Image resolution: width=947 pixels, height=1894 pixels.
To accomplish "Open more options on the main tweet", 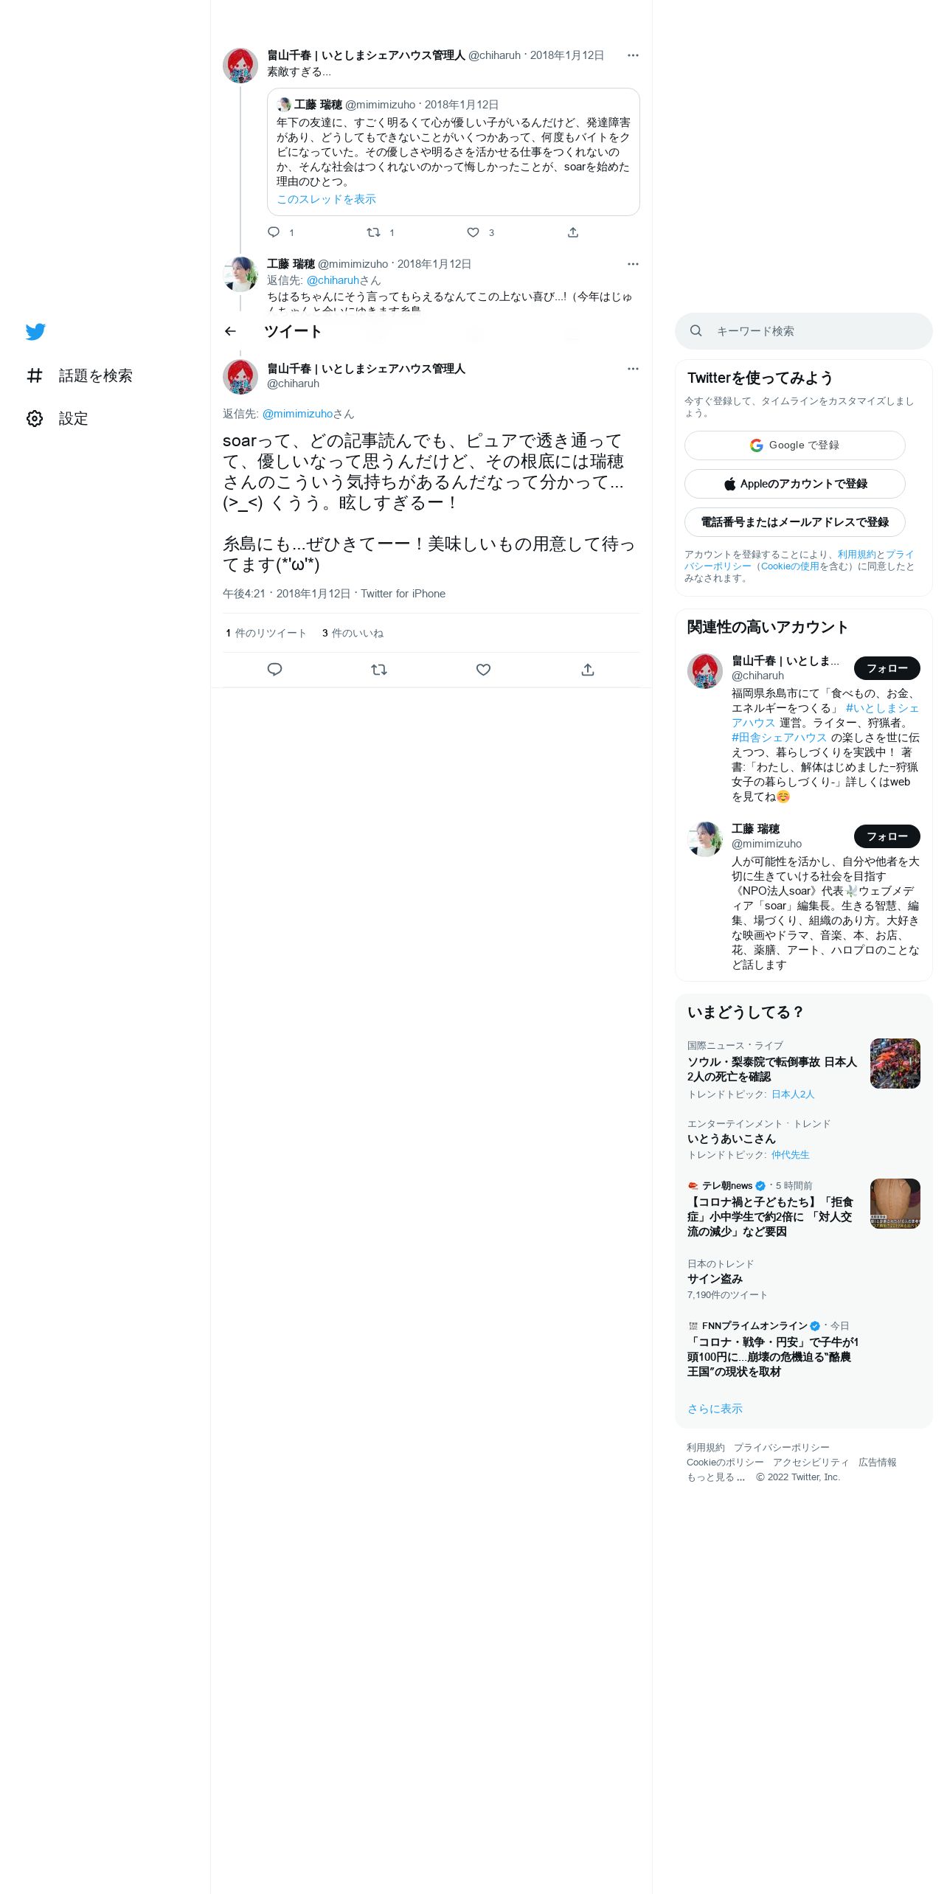I will (633, 369).
